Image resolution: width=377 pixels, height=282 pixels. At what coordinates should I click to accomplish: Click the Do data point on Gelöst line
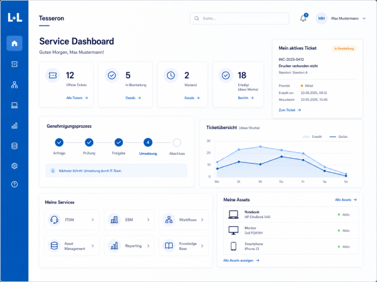coord(281,157)
